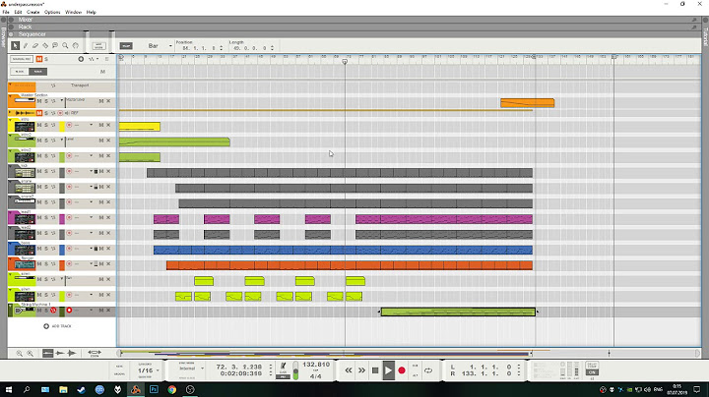Zoom in horizontally in the sequencer
Image resolution: width=709 pixels, height=397 pixels.
coord(30,354)
